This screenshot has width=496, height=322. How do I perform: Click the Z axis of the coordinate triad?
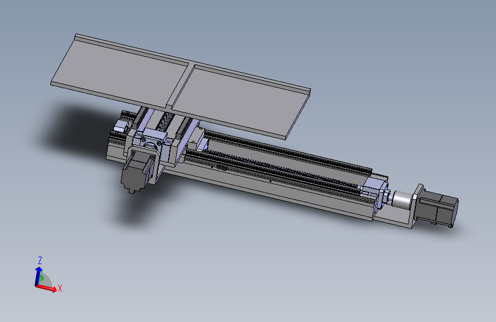click(38, 276)
